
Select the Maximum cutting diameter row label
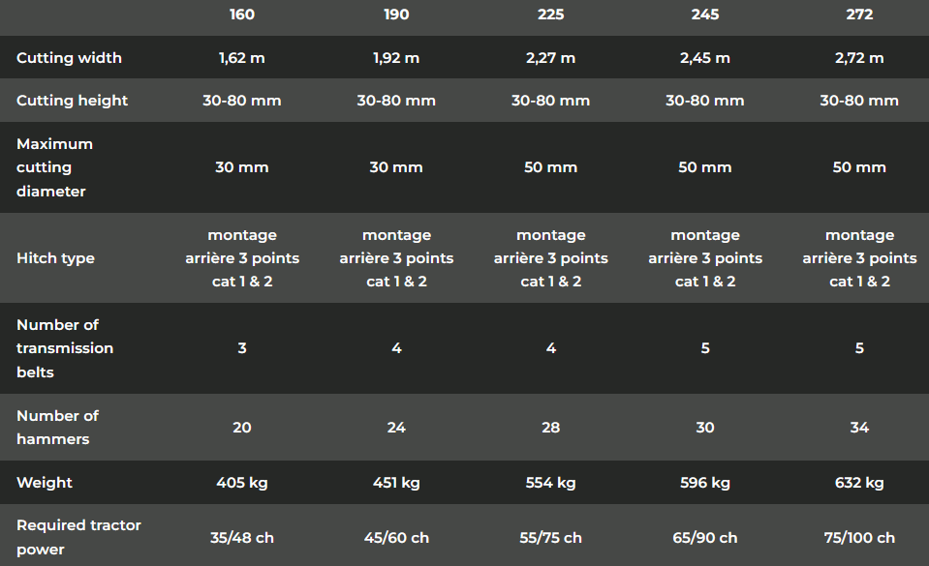pyautogui.click(x=54, y=167)
